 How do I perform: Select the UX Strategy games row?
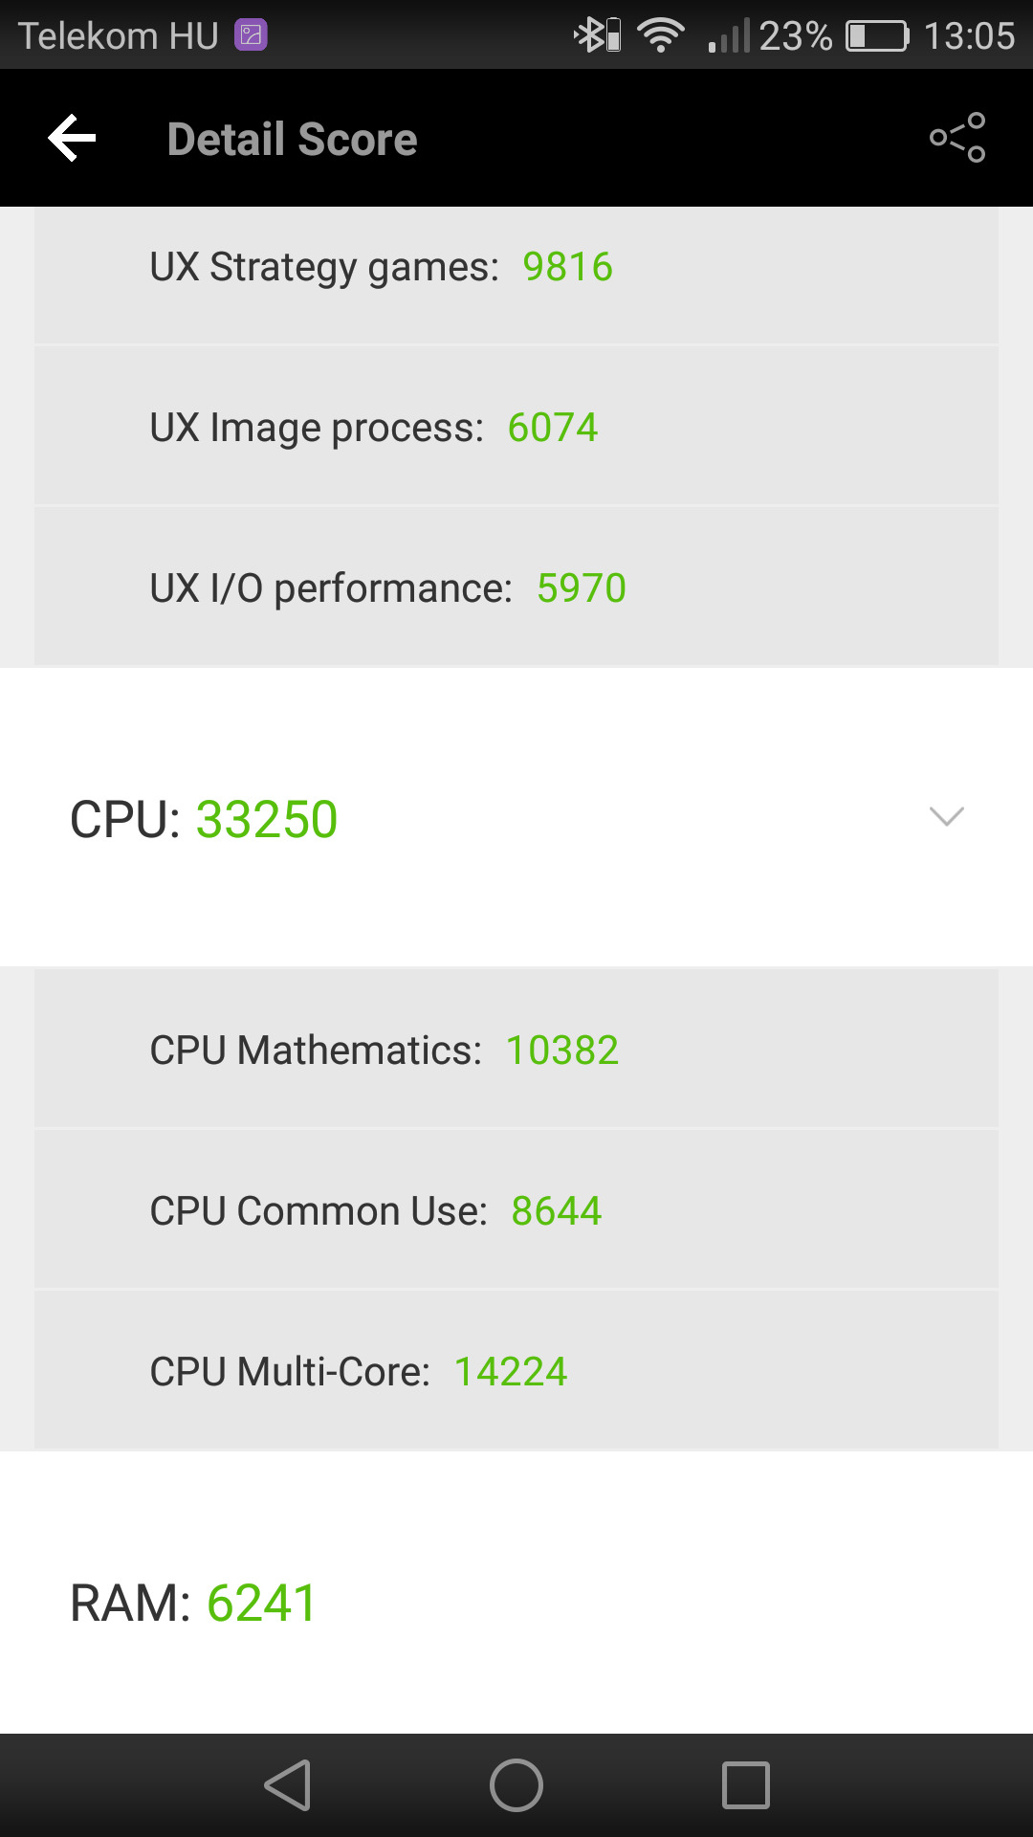click(516, 267)
